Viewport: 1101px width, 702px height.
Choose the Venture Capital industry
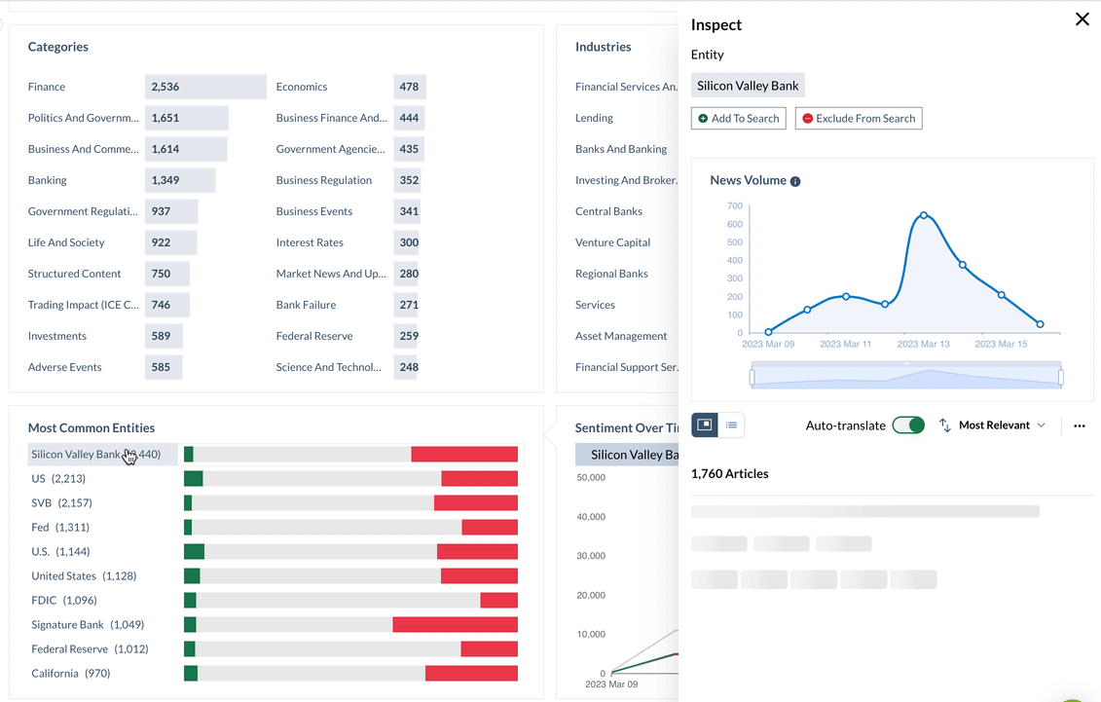[612, 242]
